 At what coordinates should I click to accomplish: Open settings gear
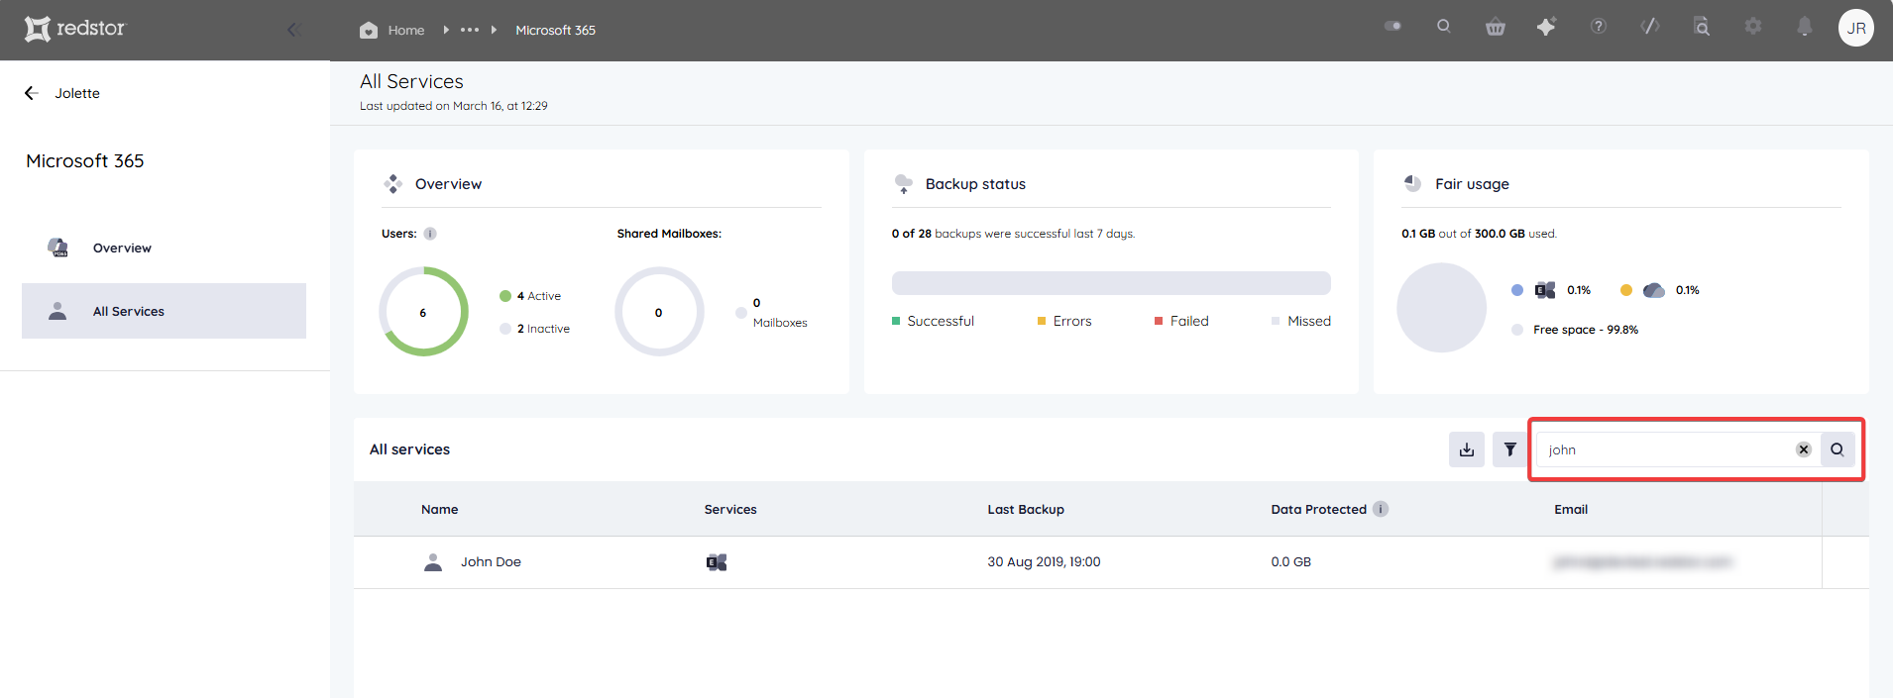pos(1753,27)
